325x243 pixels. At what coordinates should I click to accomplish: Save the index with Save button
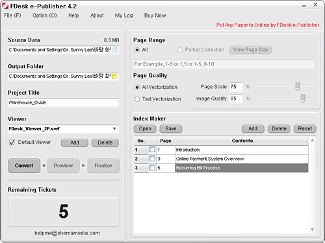coord(171,129)
